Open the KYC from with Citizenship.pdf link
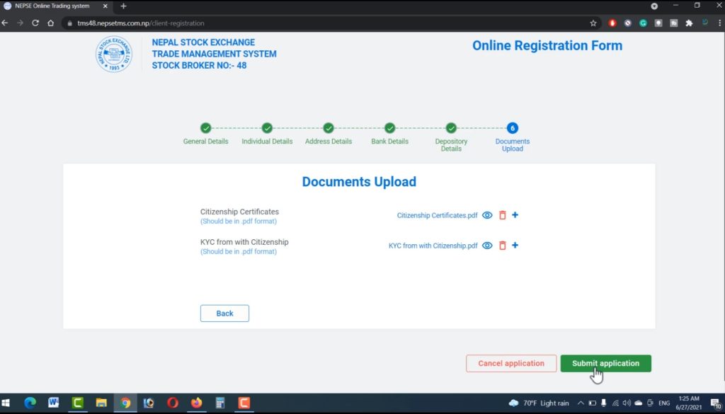This screenshot has height=414, width=725. [433, 246]
